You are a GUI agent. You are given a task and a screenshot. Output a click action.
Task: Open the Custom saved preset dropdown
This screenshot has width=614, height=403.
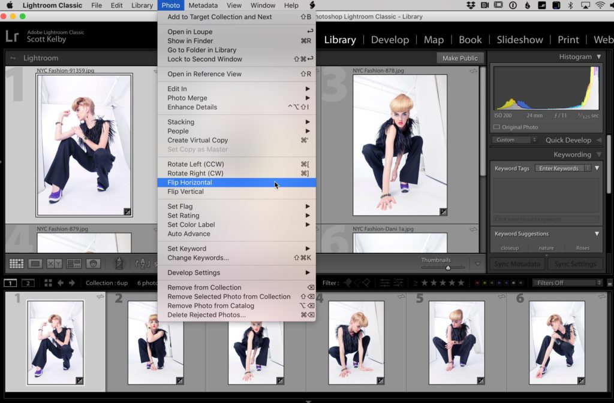514,140
